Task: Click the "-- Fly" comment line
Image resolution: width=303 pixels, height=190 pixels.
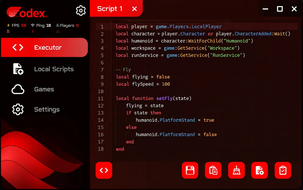Action: click(123, 70)
